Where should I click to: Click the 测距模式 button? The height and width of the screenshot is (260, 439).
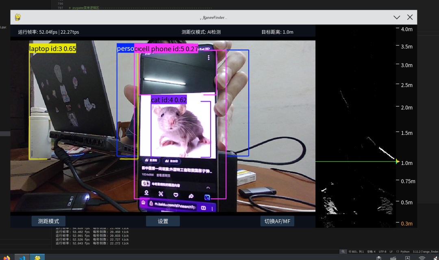(x=48, y=221)
